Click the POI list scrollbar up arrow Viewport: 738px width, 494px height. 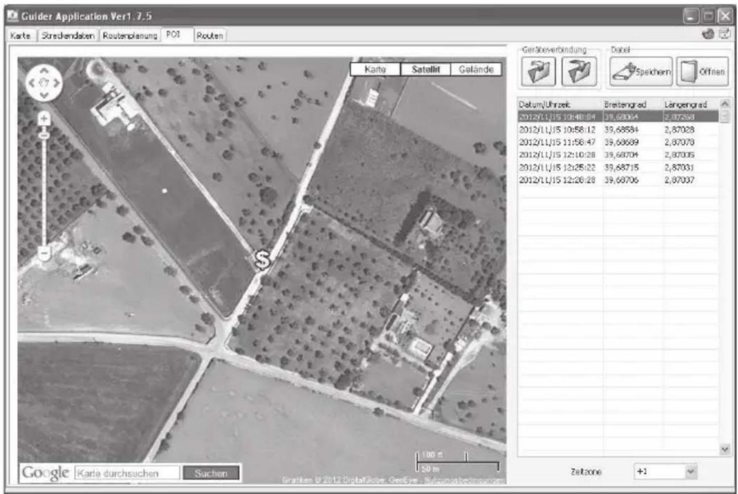(x=725, y=104)
